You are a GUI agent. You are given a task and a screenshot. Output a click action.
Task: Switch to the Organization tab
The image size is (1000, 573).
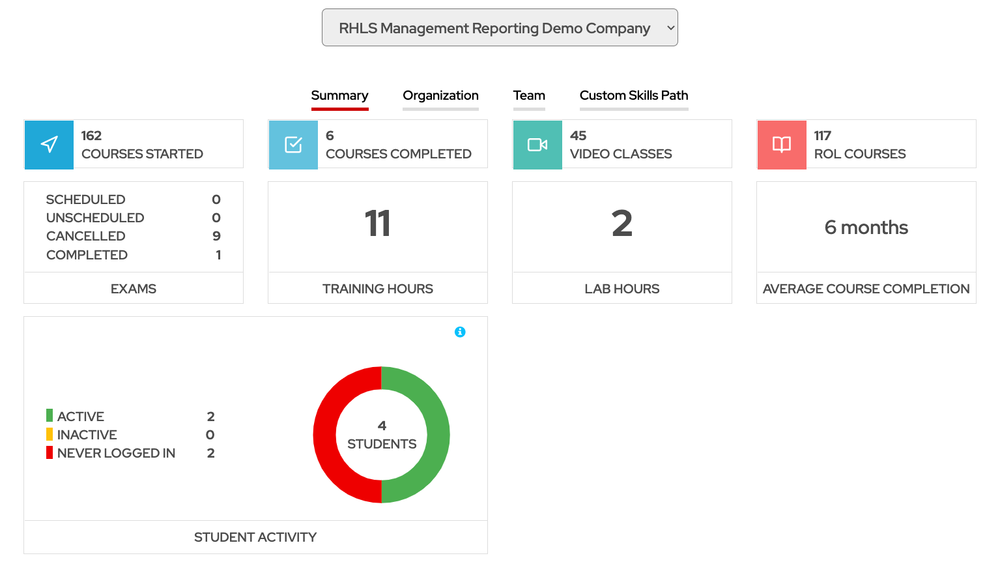(x=440, y=95)
